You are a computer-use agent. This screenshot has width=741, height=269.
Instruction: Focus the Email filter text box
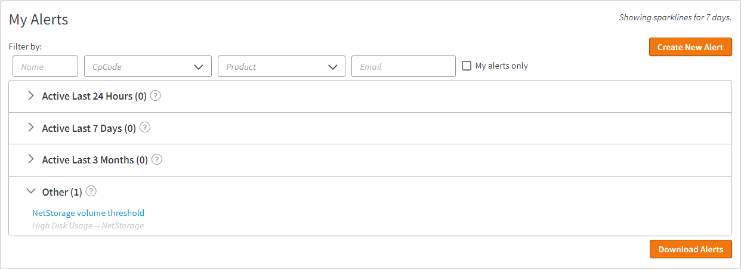tap(403, 67)
